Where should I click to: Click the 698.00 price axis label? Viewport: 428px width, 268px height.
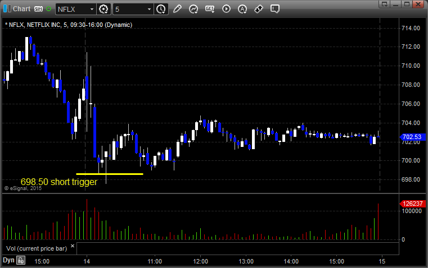(x=411, y=179)
